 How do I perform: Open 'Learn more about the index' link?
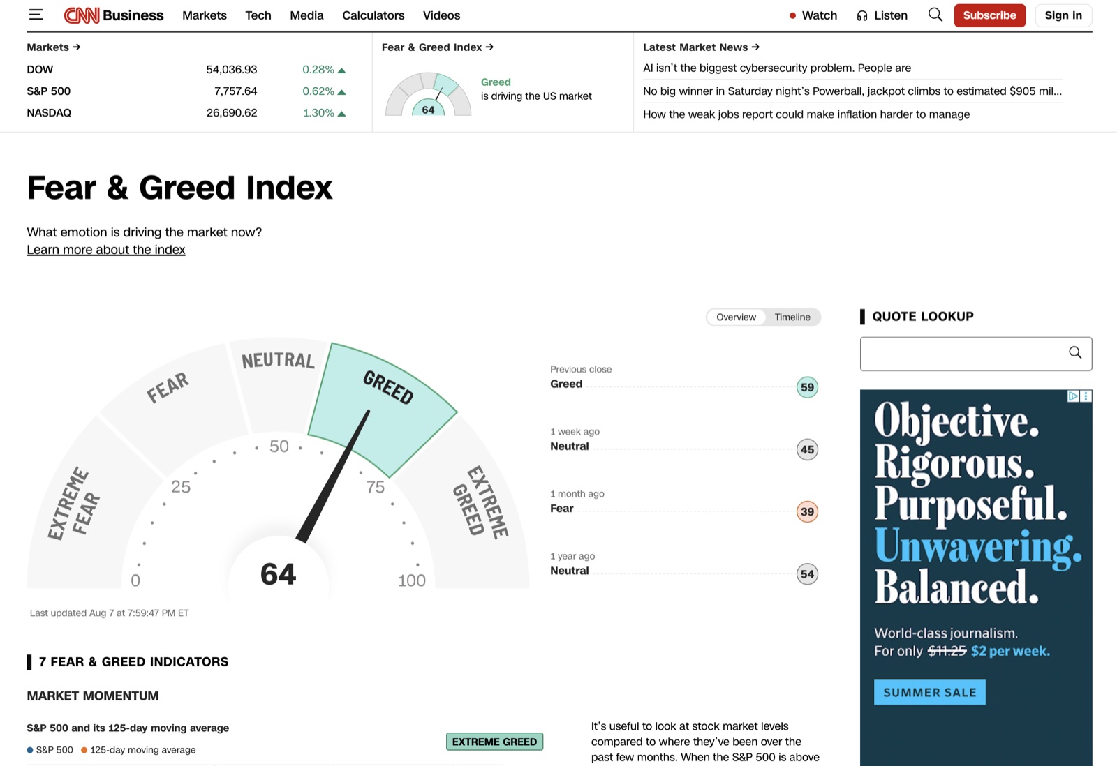[106, 250]
